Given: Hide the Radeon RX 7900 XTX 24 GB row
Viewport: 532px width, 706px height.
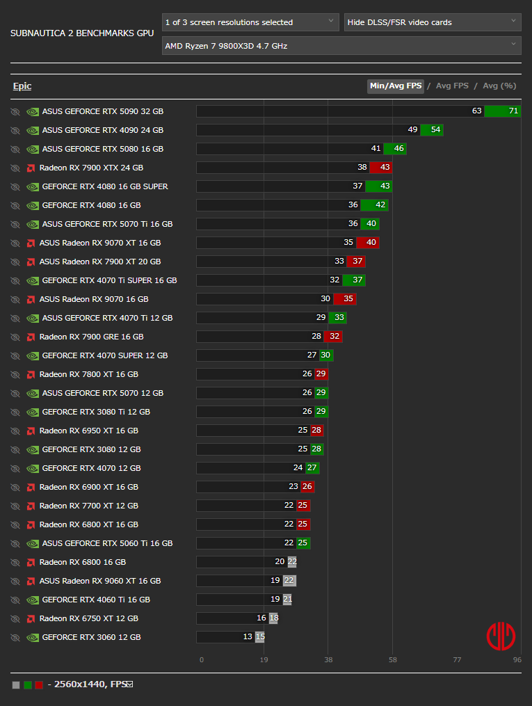Looking at the screenshot, I should [x=15, y=168].
